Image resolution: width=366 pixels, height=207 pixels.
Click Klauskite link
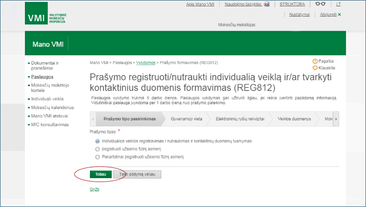(x=327, y=68)
